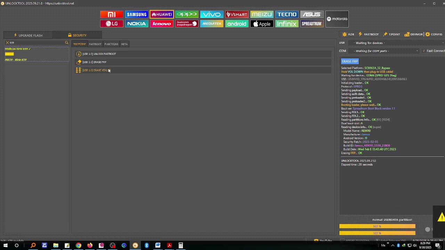
Task: Click the yellow USB 1.0 tag in model list
Action: point(9,54)
